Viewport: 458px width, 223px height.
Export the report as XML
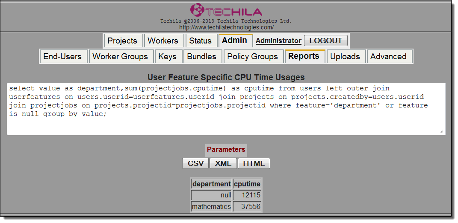[x=223, y=163]
